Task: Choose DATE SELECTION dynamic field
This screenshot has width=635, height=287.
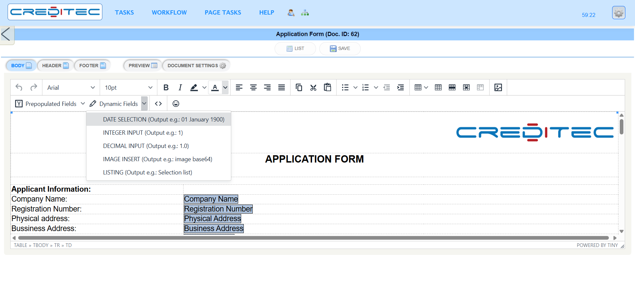Action: click(159, 119)
